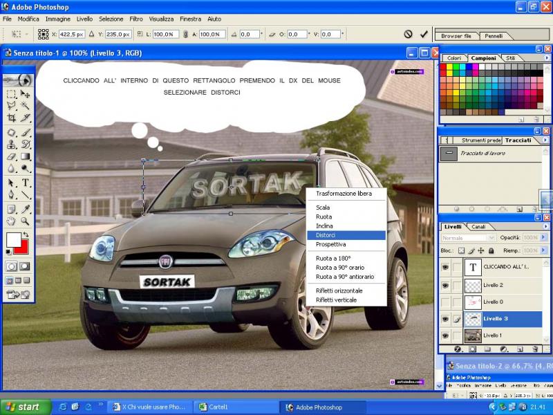This screenshot has width=553, height=415.
Task: Select the Healing/Patch tool
Action: (x=11, y=133)
